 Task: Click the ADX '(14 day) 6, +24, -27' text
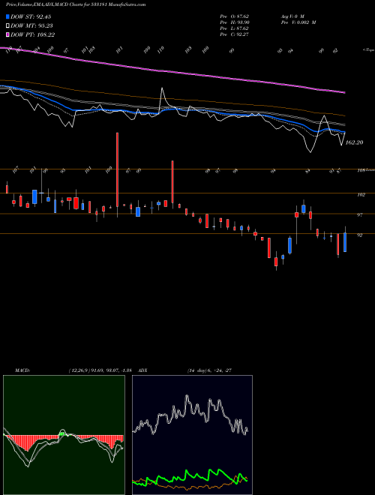(209, 370)
